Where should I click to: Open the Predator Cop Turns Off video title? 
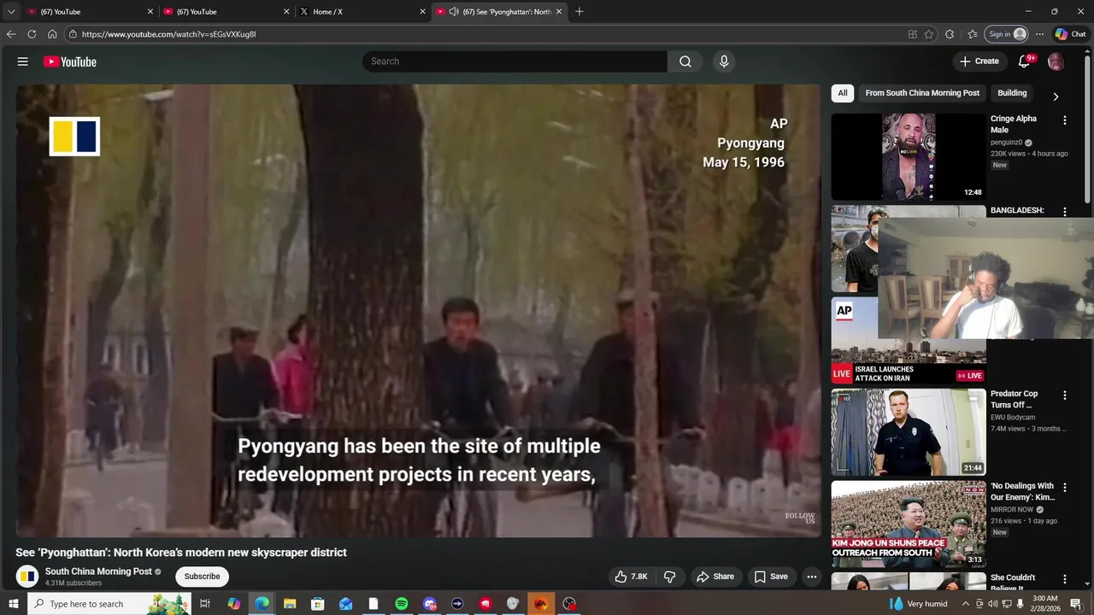(1015, 400)
